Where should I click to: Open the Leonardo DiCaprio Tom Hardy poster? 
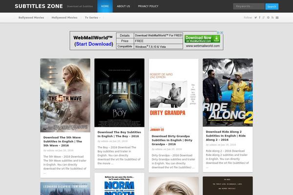[x=65, y=189]
